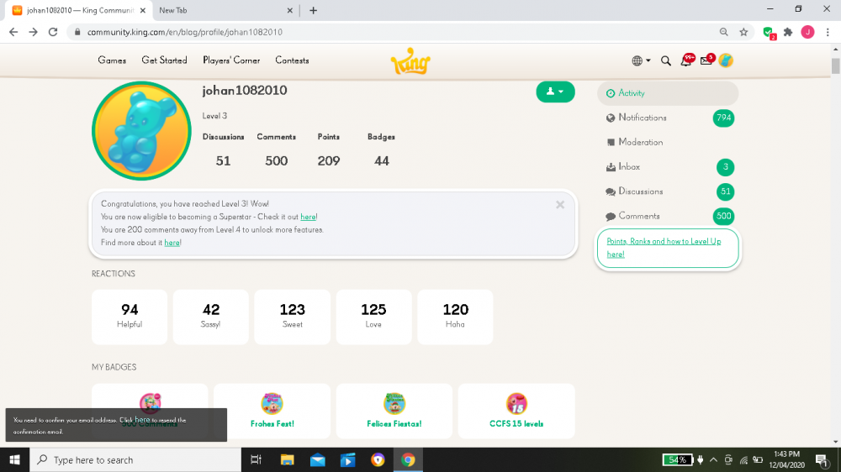The height and width of the screenshot is (472, 841).
Task: Follow the 'Find more about it here' link
Action: [x=172, y=243]
